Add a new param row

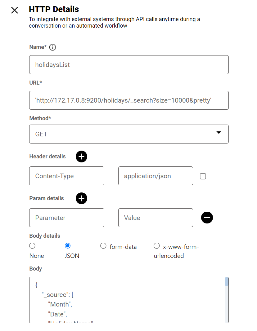pos(81,198)
